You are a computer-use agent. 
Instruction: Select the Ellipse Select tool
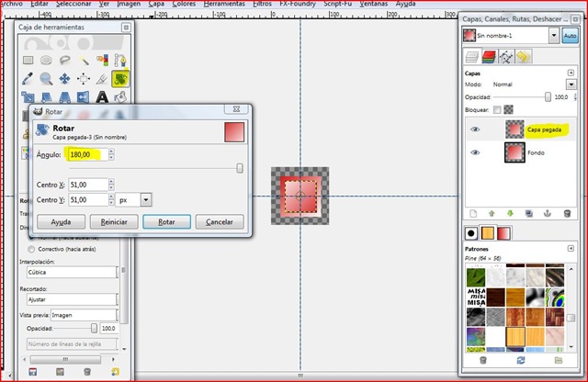click(x=46, y=60)
